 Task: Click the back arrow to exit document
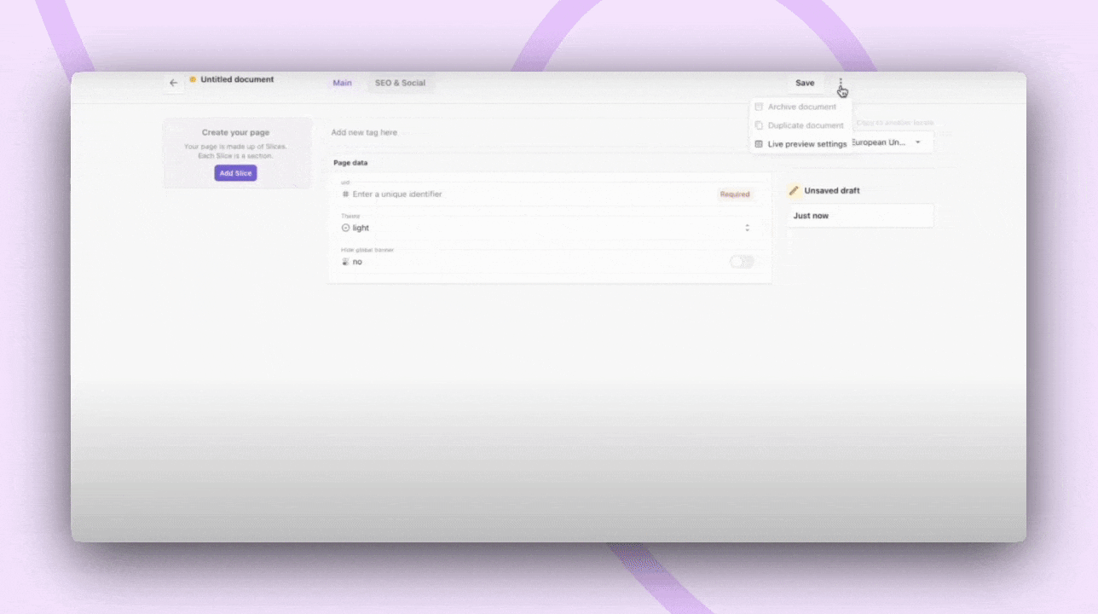[x=174, y=82]
